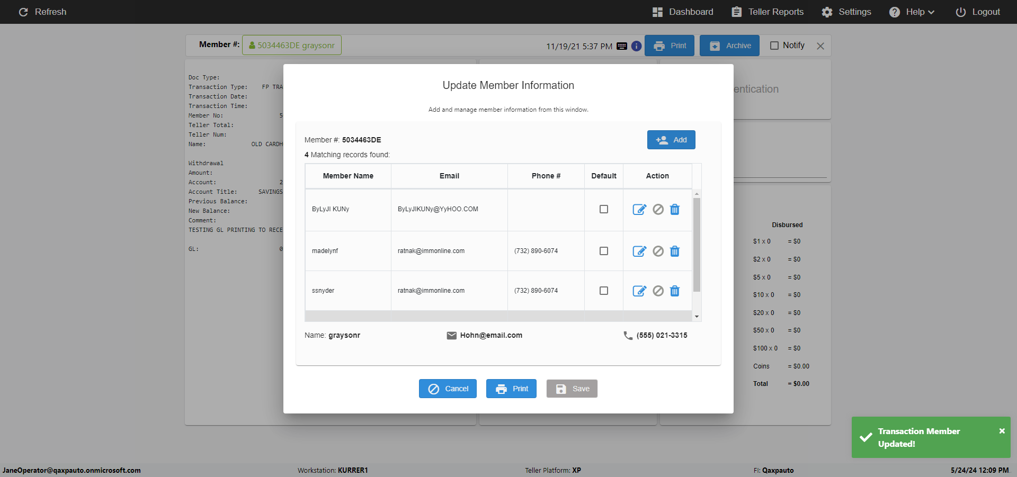1017x477 pixels.
Task: Click the block icon for ssnyder
Action: coord(658,291)
